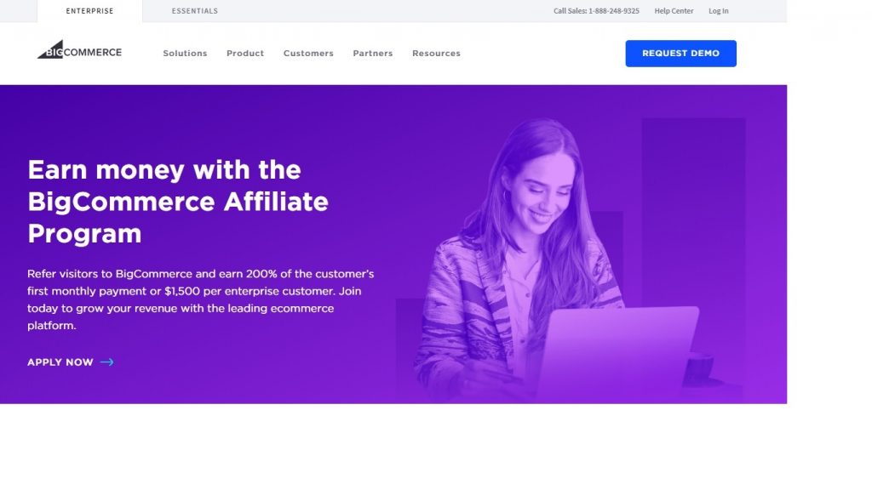Click the Earn money headline text
This screenshot has width=872, height=490.
tap(178, 202)
